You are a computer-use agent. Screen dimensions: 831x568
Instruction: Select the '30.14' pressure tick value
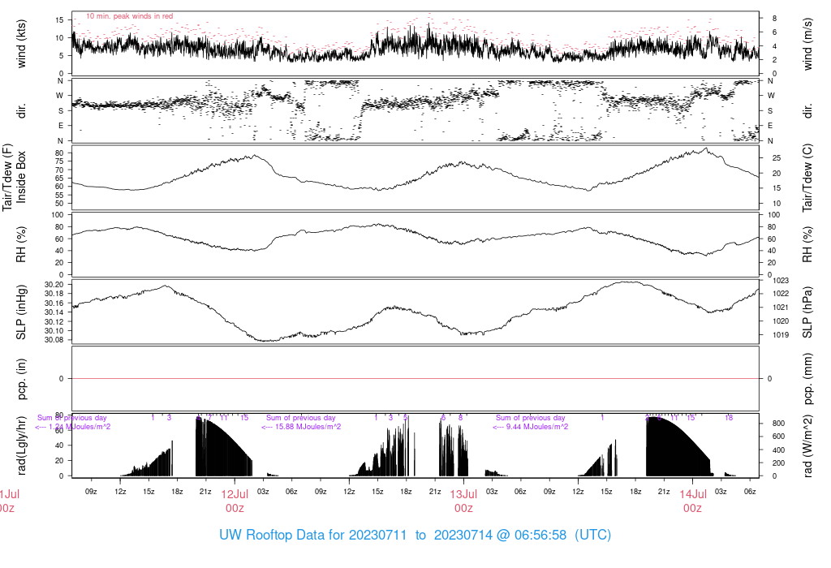(x=54, y=312)
